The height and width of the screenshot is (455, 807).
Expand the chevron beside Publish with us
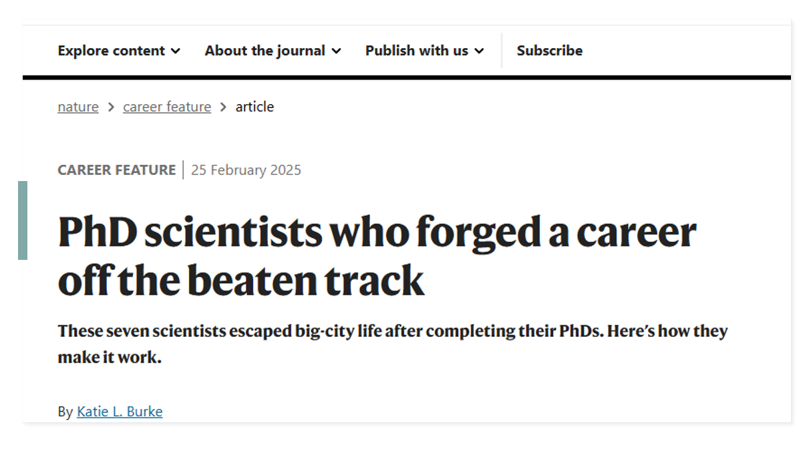(479, 51)
